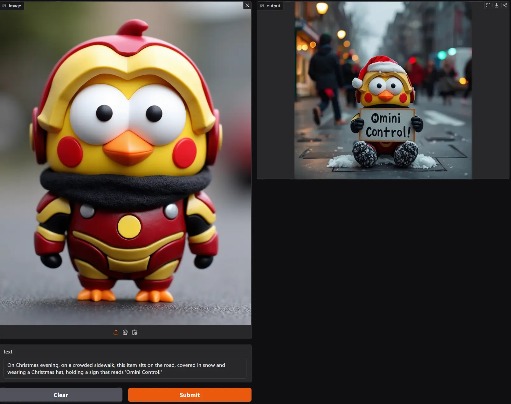Click the input toy figure image

point(126,163)
